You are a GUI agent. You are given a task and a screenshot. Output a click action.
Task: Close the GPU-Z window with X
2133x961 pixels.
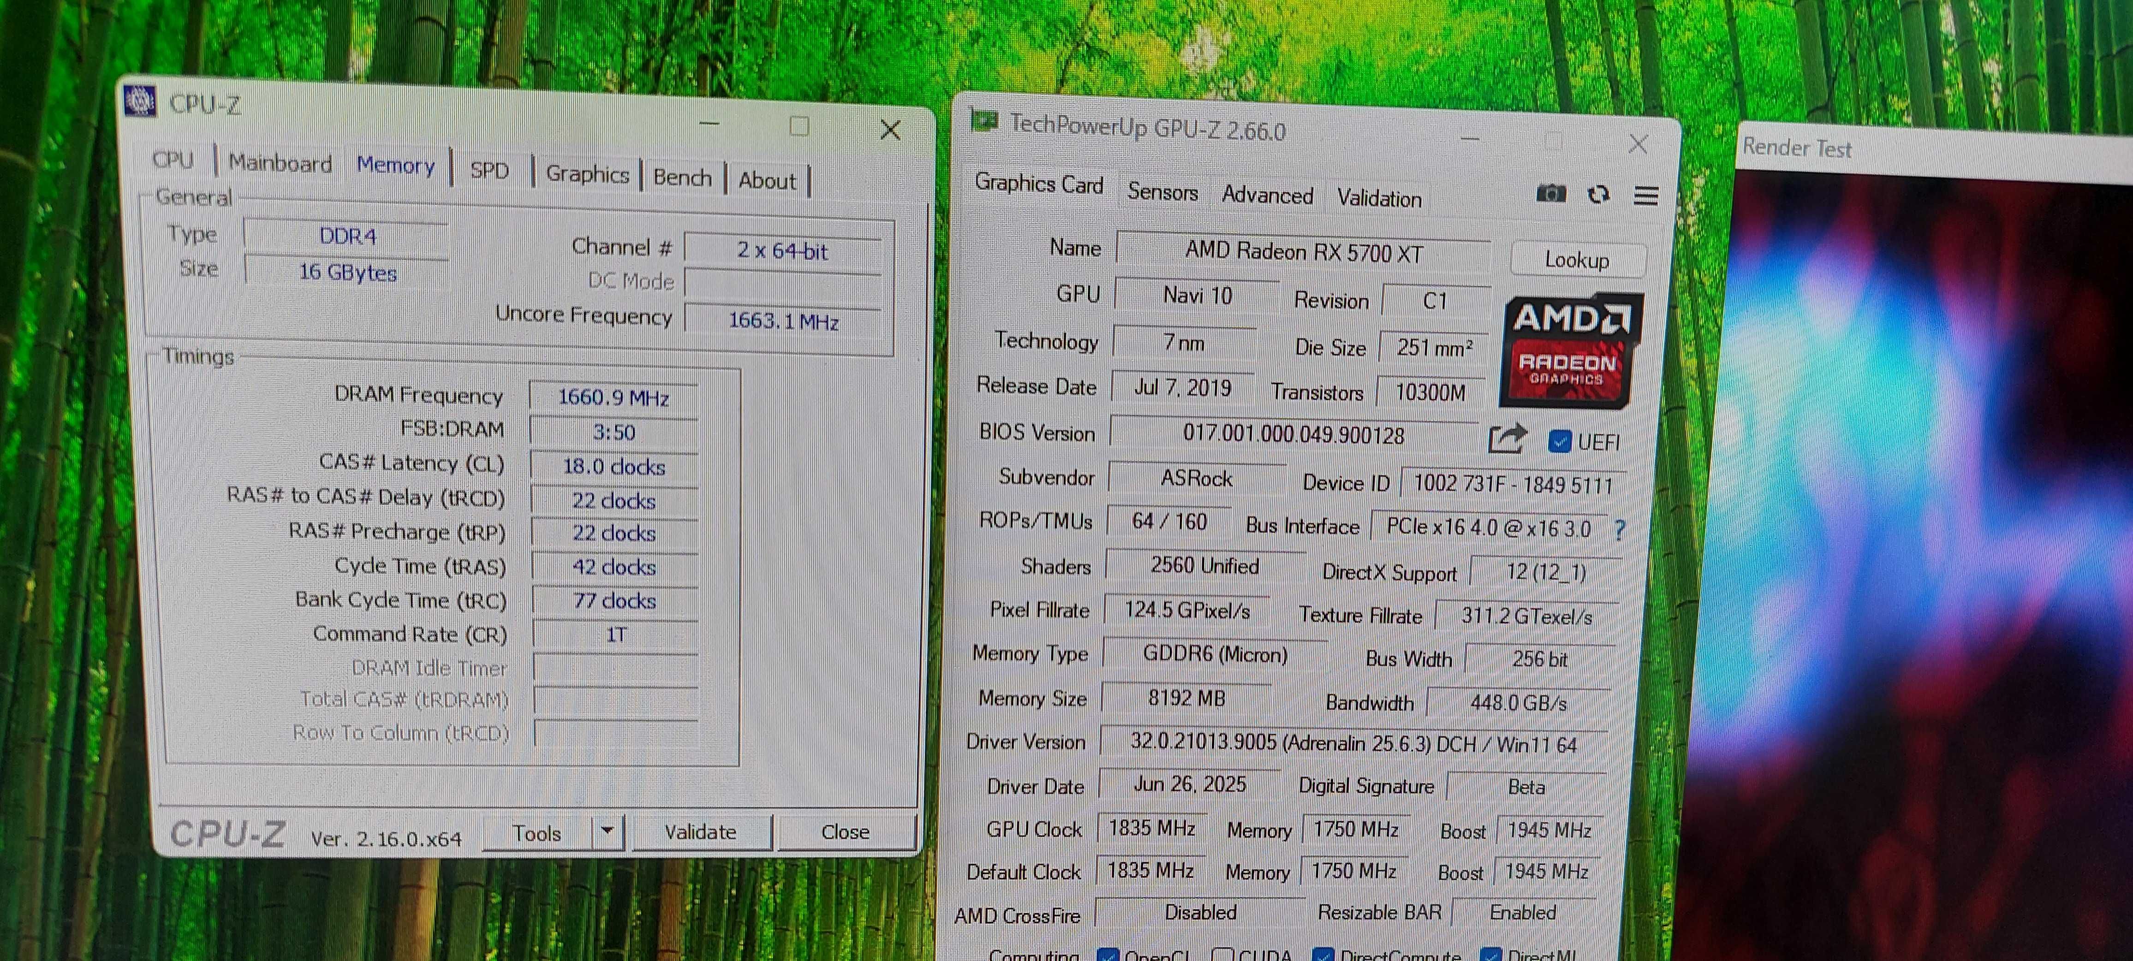tap(1638, 144)
